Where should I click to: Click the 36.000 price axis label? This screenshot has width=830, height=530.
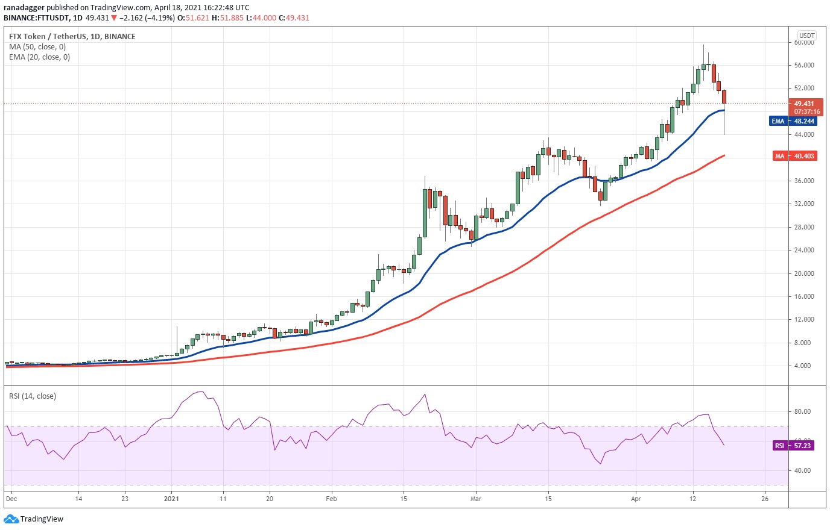[804, 181]
